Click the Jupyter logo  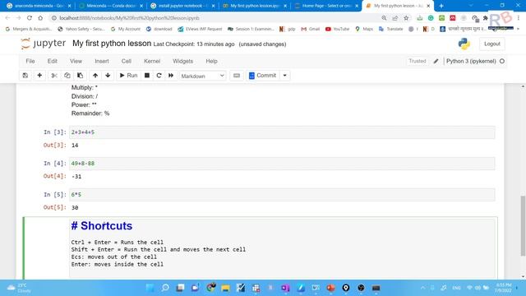click(43, 44)
